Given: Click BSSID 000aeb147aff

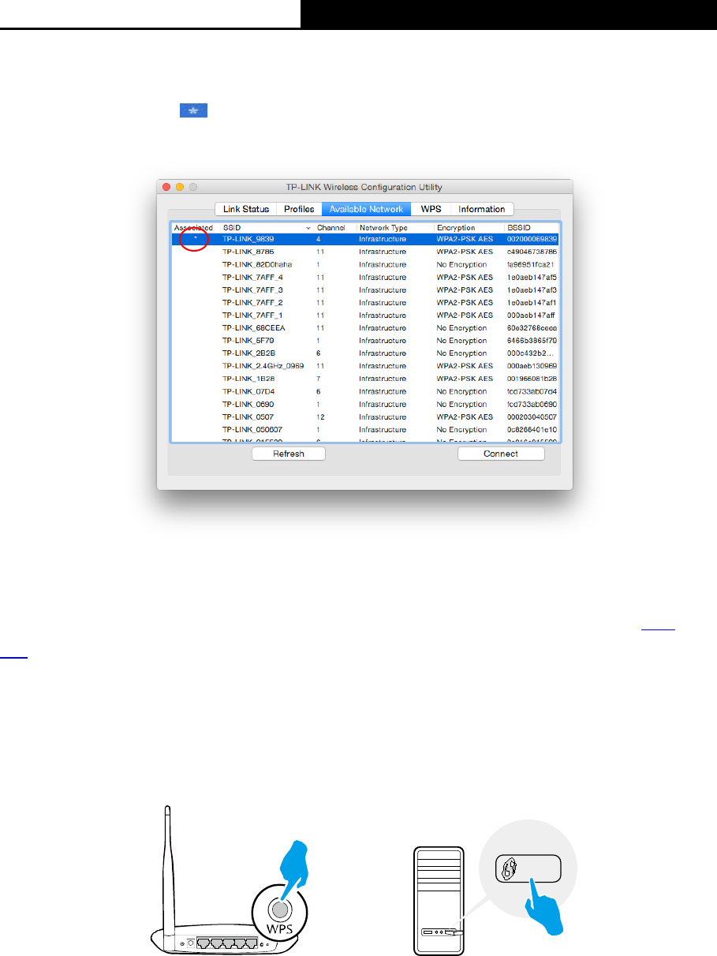Looking at the screenshot, I should pos(531,315).
